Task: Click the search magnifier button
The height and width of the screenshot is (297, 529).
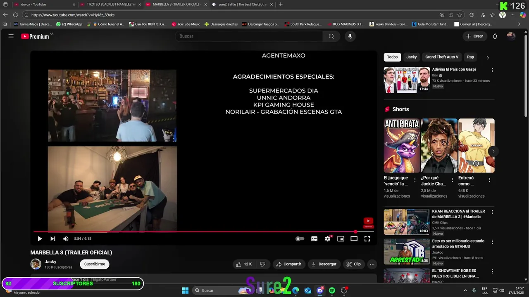Action: tap(331, 36)
